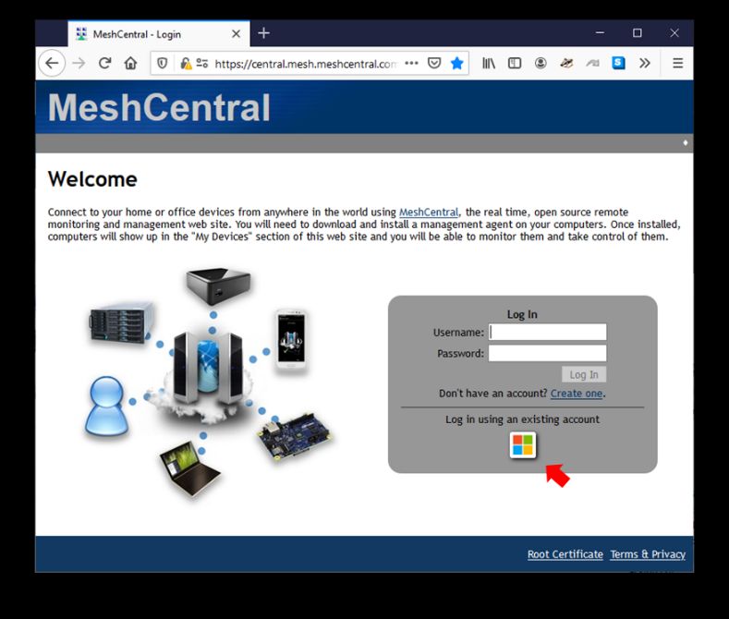Focus the Username input field
The width and height of the screenshot is (729, 619).
pos(547,333)
